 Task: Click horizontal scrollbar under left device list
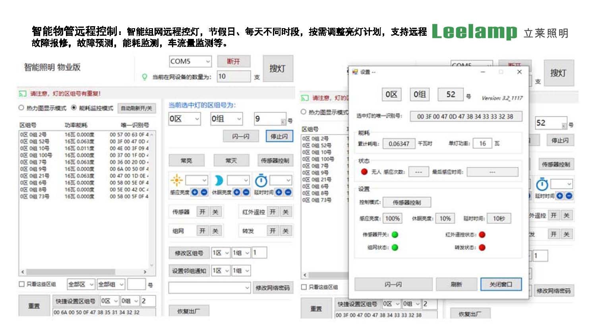(x=83, y=272)
